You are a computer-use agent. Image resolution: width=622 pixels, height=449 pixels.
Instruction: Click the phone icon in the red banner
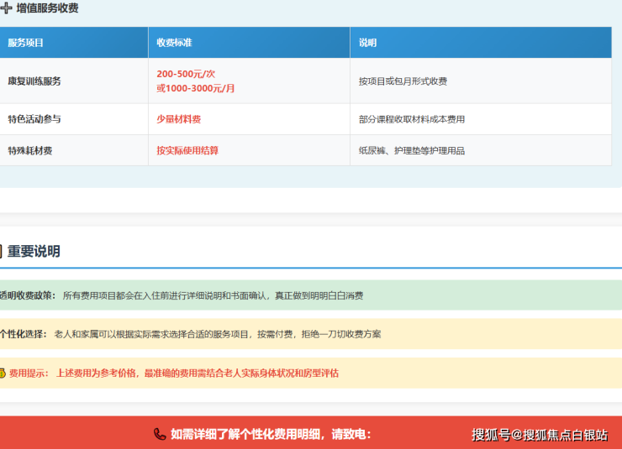coord(160,434)
